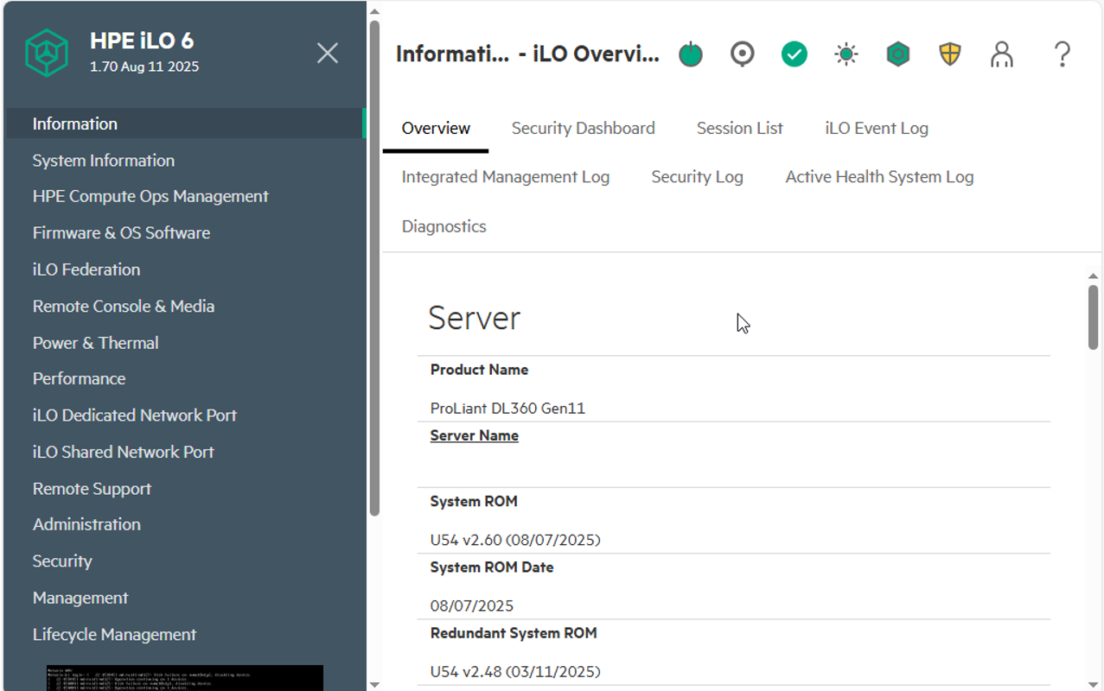Open the user account icon

click(1001, 54)
